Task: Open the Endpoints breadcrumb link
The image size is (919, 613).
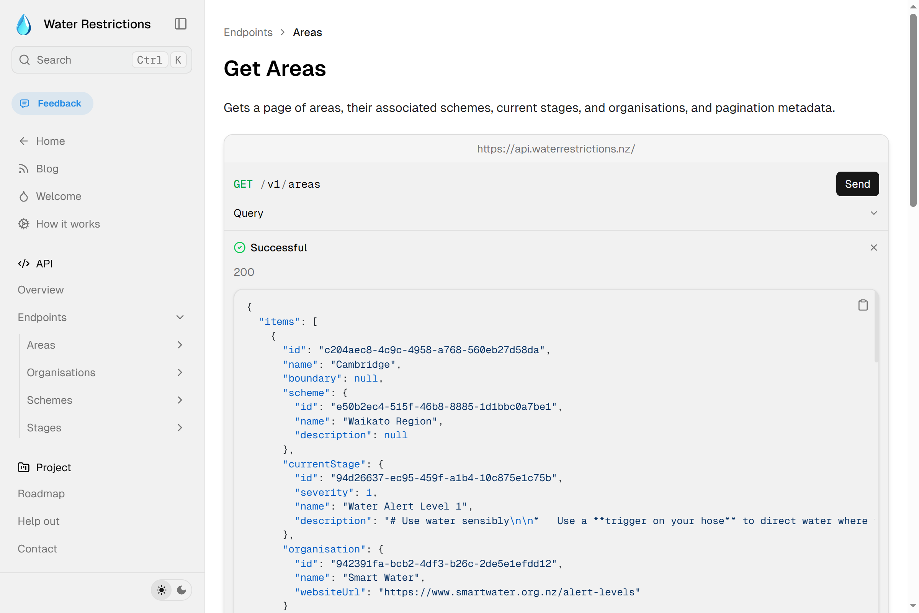Action: (248, 32)
